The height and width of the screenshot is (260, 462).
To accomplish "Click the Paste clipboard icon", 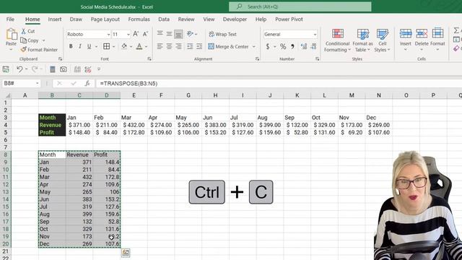I will 12,34.
